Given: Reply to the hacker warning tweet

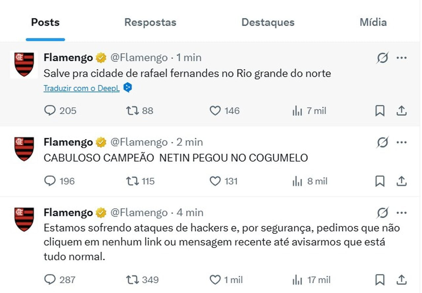Looking at the screenshot, I should coord(50,280).
